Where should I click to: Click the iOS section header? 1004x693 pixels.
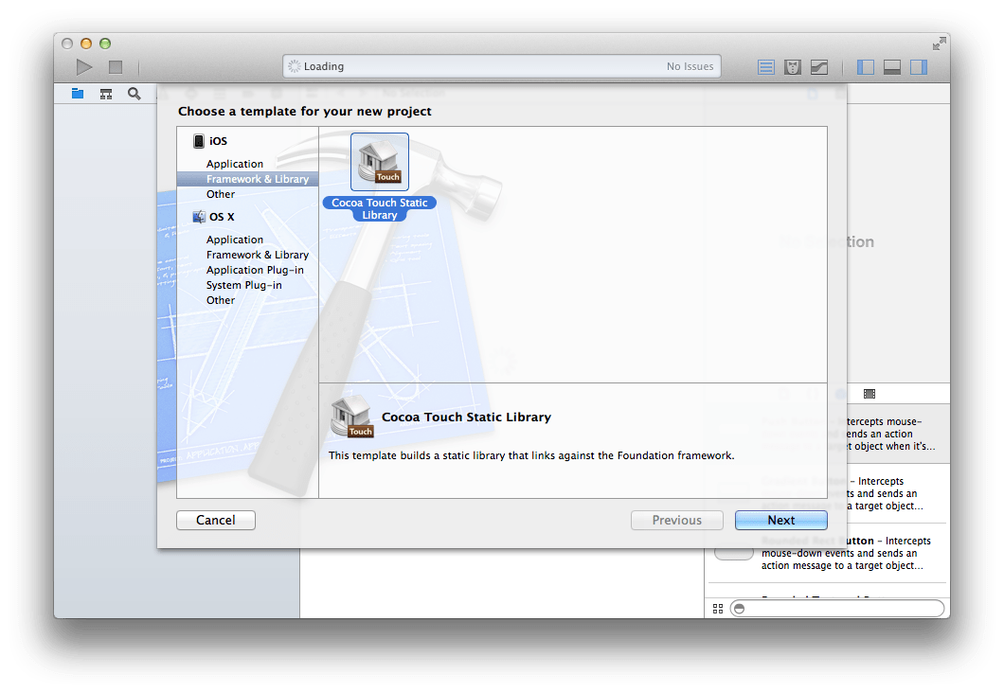(x=210, y=141)
